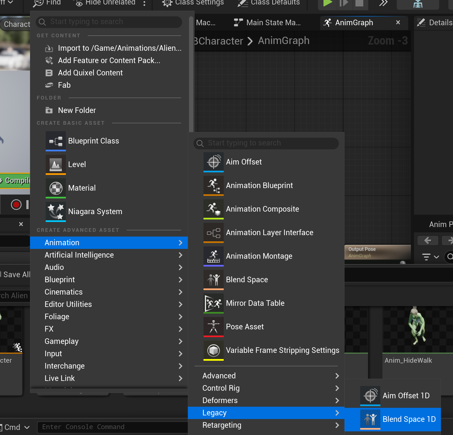This screenshot has height=435, width=453.
Task: Click the Animation Blueprint icon
Action: [x=214, y=186]
